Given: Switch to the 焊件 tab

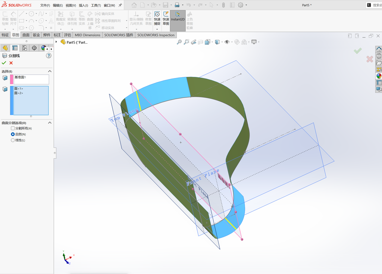Looking at the screenshot, I should 47,35.
